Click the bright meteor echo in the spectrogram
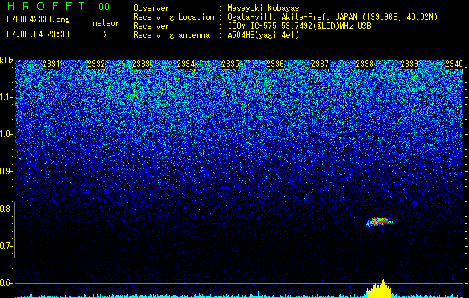This screenshot has height=298, width=469. (x=379, y=222)
